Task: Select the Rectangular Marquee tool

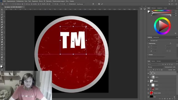Action: point(2,12)
